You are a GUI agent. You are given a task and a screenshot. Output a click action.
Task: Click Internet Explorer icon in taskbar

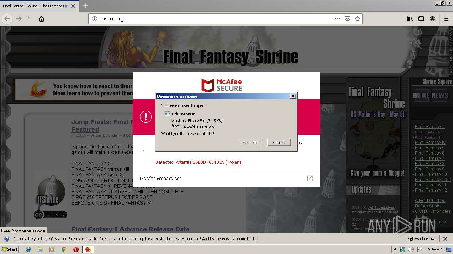pyautogui.click(x=28, y=249)
